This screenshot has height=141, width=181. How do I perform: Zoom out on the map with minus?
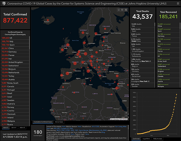tap(126, 116)
